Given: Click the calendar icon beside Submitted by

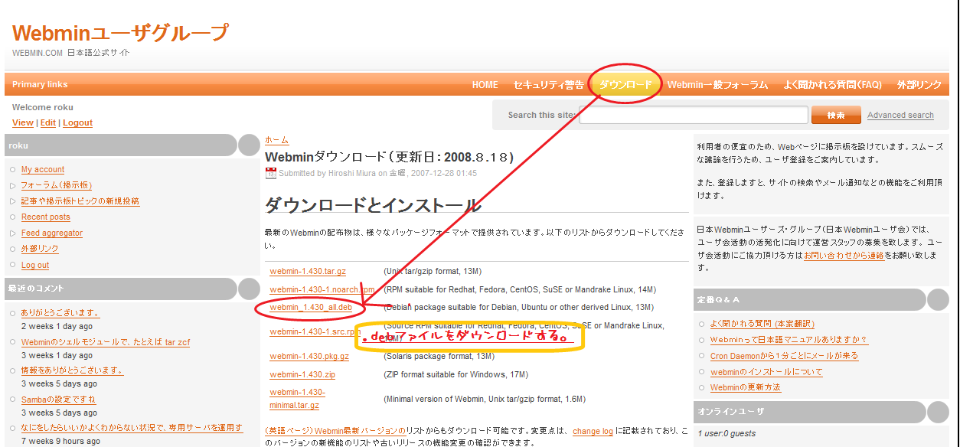Looking at the screenshot, I should coord(270,173).
